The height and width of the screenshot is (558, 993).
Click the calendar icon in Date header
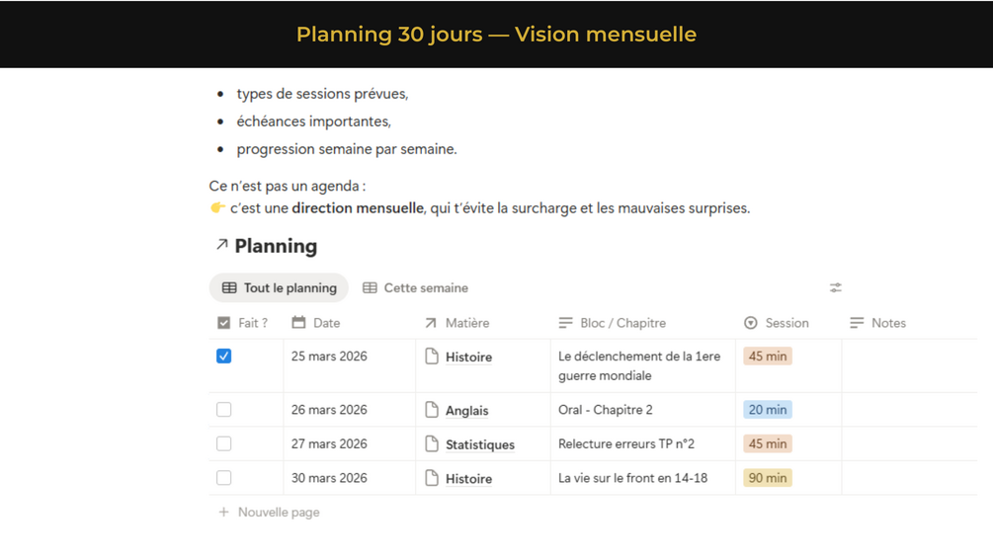click(298, 323)
